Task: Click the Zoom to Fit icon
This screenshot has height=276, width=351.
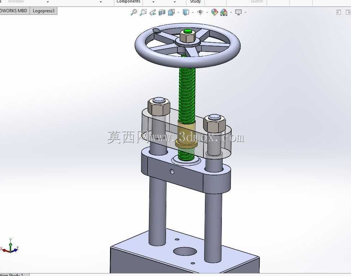Action: click(x=134, y=12)
